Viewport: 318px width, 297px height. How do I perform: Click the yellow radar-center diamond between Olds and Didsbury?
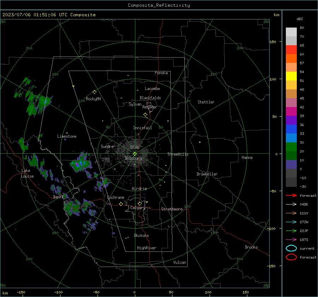[135, 154]
